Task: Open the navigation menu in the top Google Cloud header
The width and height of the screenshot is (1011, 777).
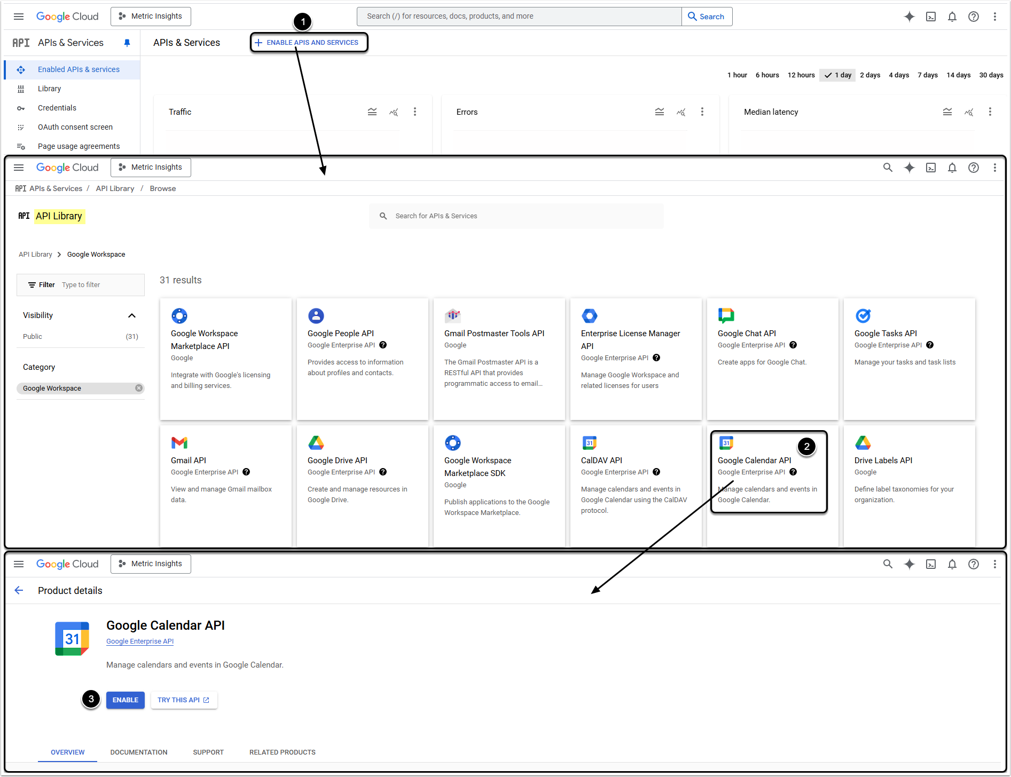Action: 19,17
